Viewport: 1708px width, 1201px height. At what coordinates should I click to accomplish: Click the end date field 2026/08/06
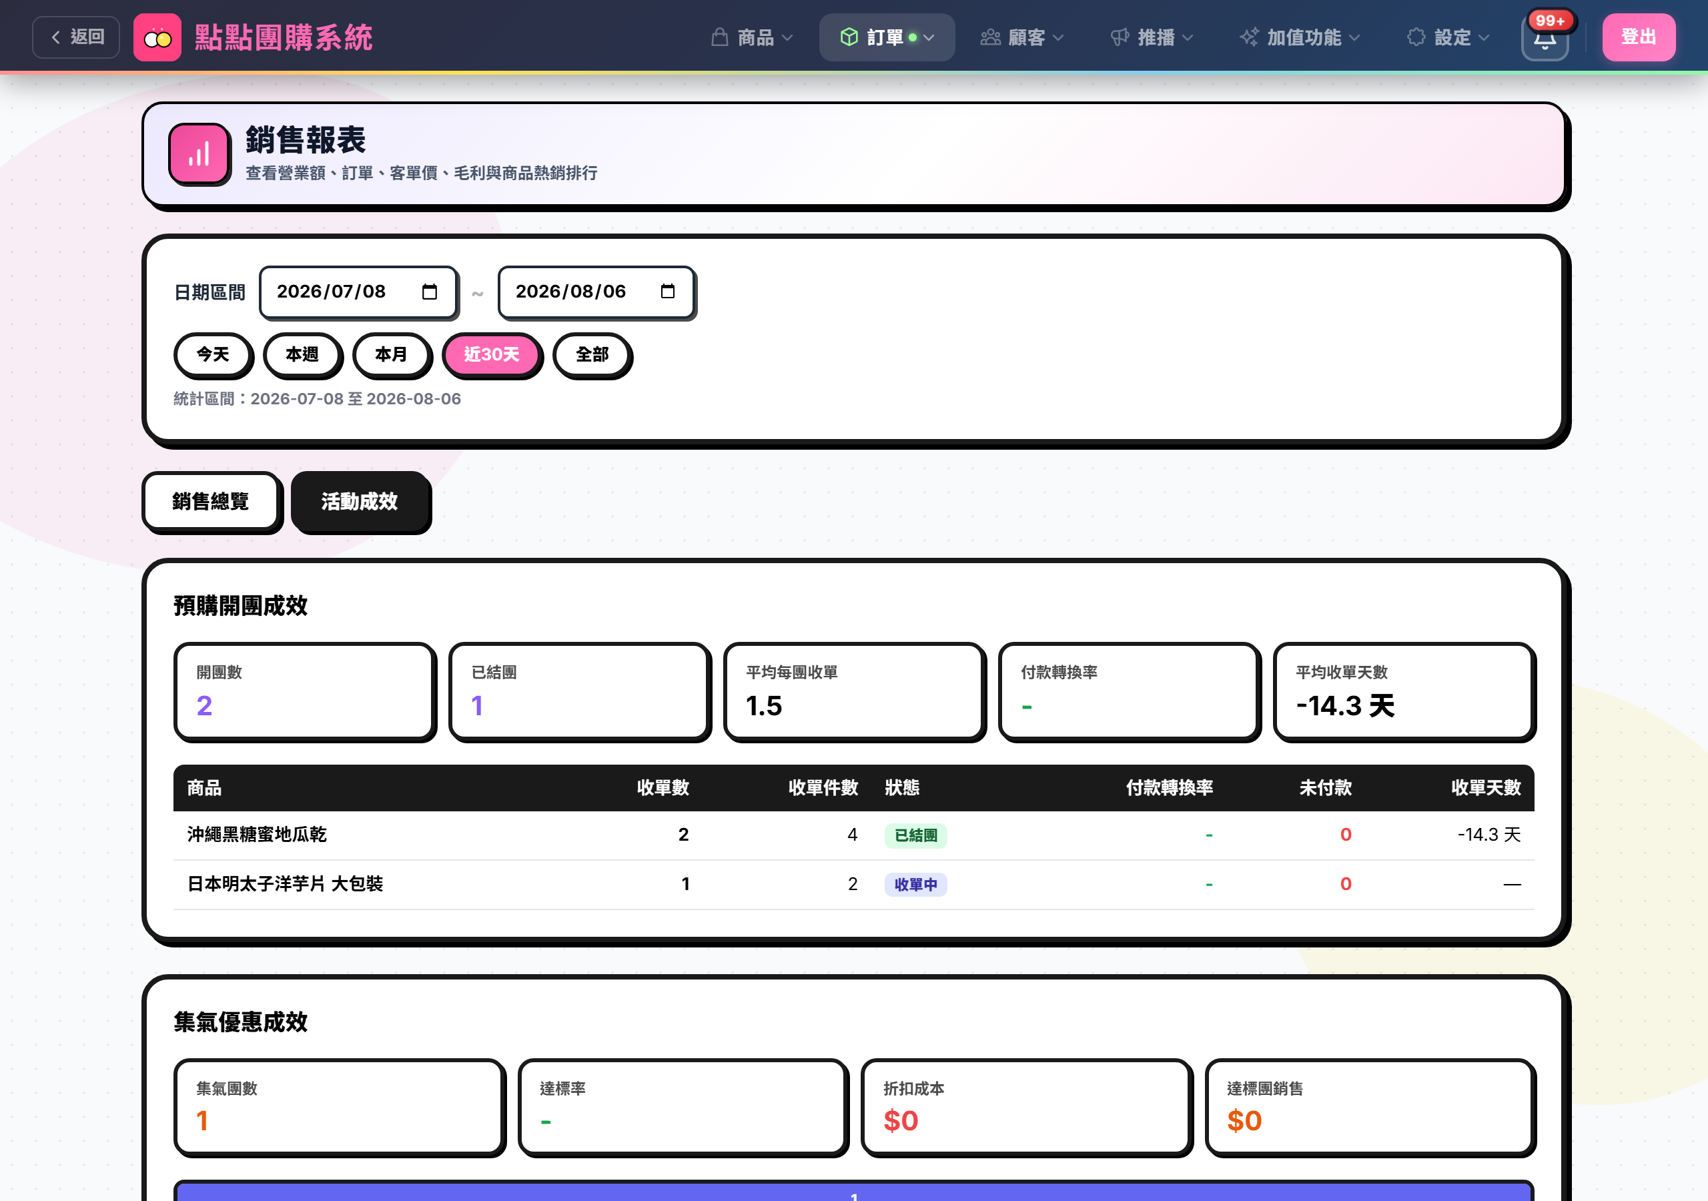tap(596, 292)
